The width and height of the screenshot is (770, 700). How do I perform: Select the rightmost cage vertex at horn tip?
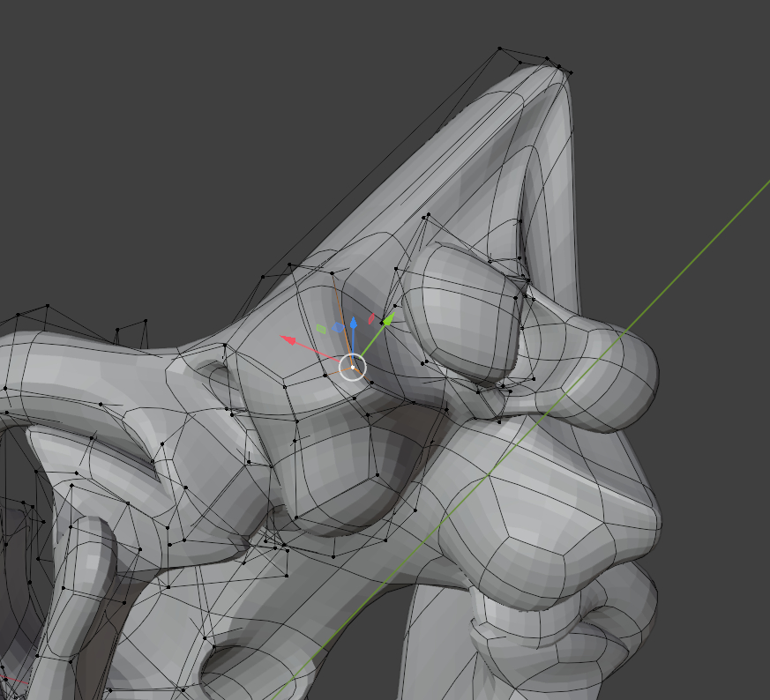[x=571, y=72]
